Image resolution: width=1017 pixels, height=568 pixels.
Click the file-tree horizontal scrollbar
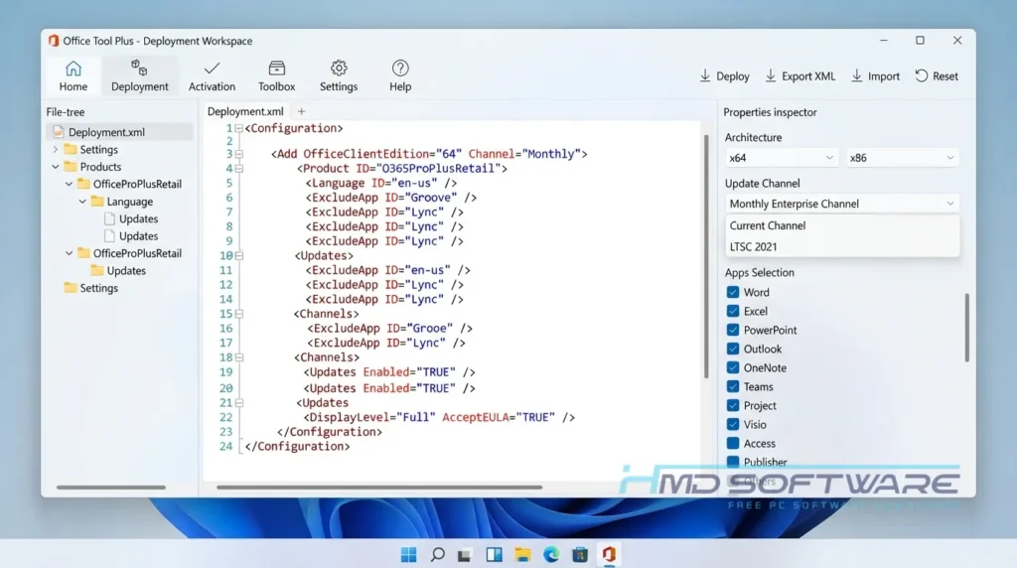point(111,487)
